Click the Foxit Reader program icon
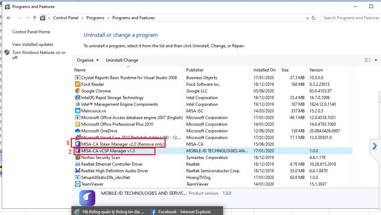This screenshot has width=381, height=215. click(x=77, y=84)
